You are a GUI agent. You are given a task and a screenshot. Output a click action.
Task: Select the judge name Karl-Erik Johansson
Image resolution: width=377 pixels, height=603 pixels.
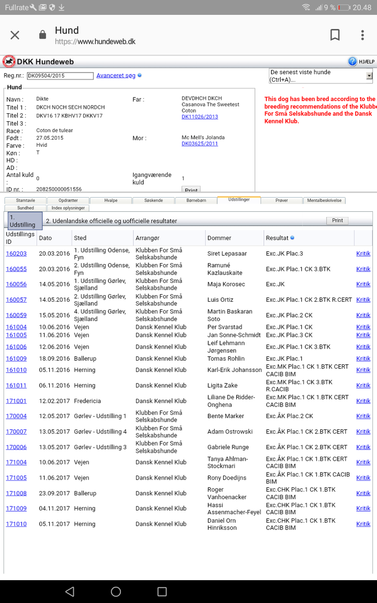(x=235, y=370)
